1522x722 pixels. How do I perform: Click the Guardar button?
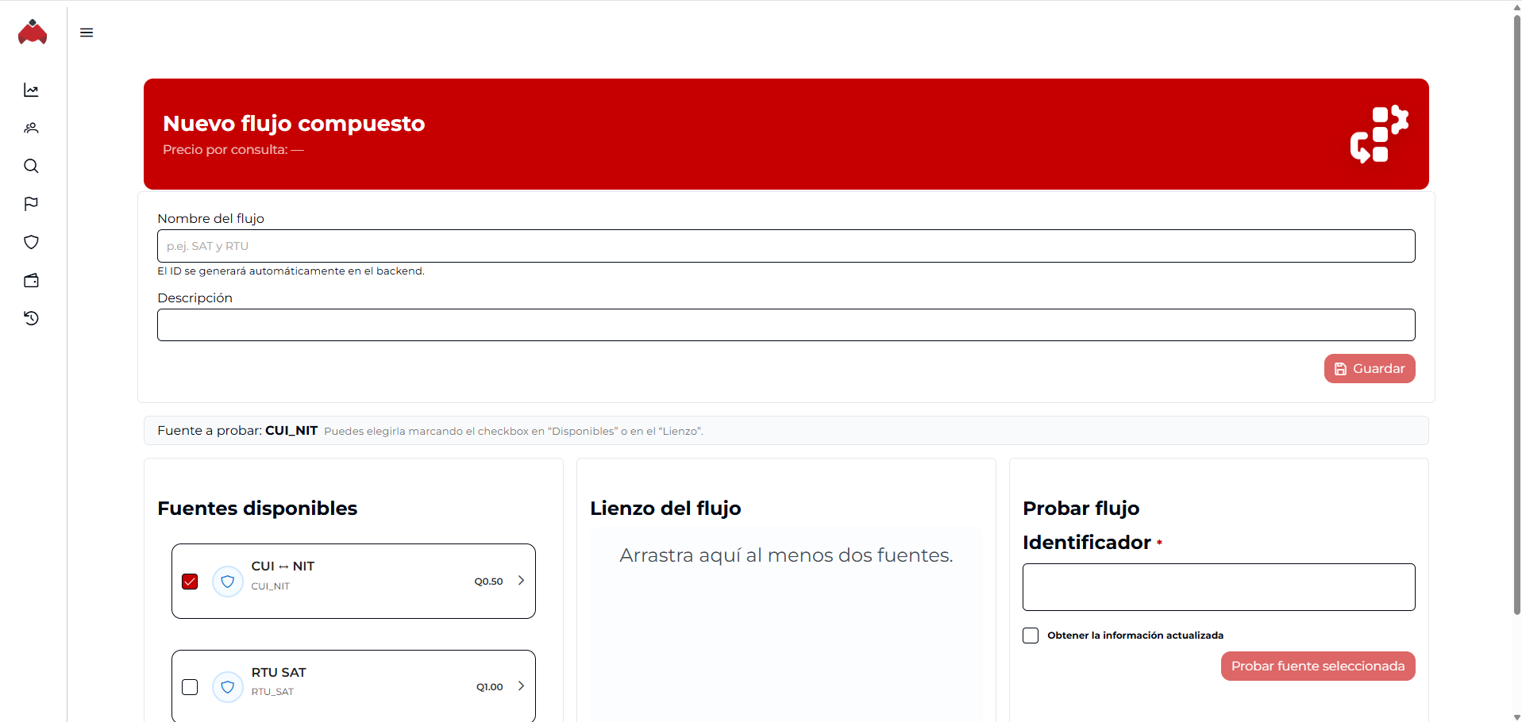(x=1369, y=368)
